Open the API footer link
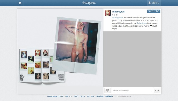 pos(88,97)
